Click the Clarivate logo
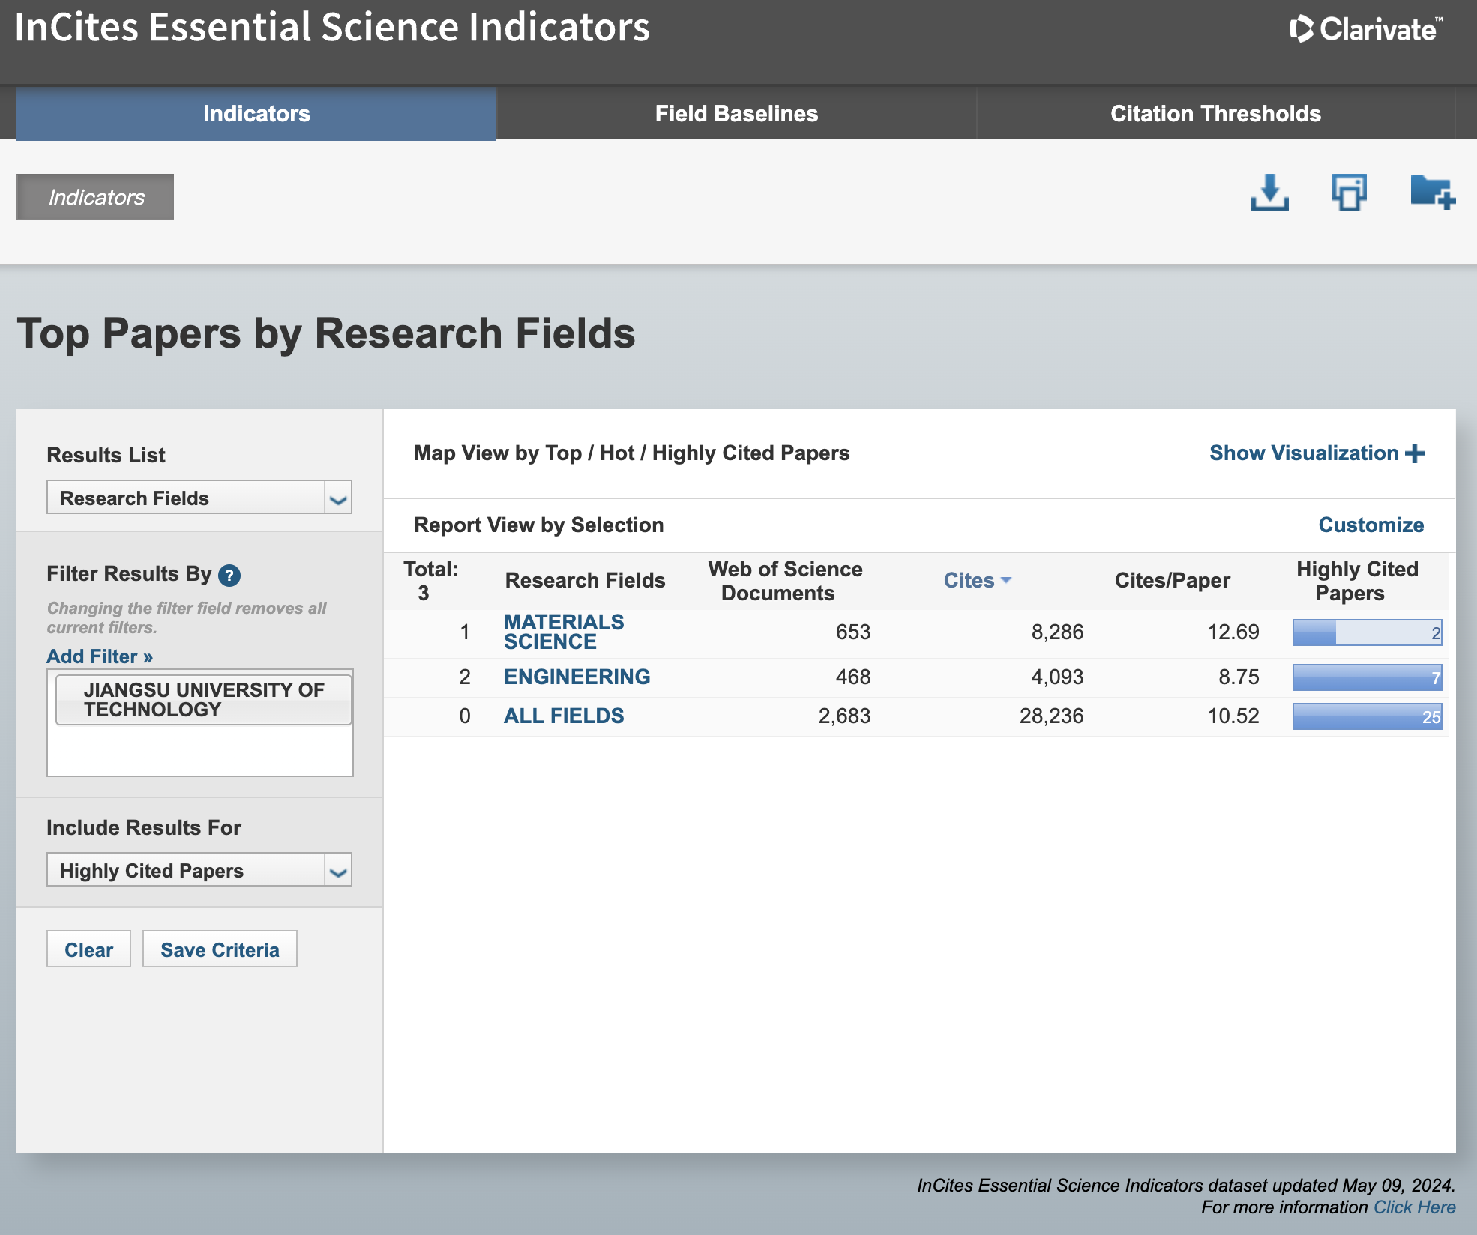Image resolution: width=1477 pixels, height=1235 pixels. click(x=1365, y=29)
